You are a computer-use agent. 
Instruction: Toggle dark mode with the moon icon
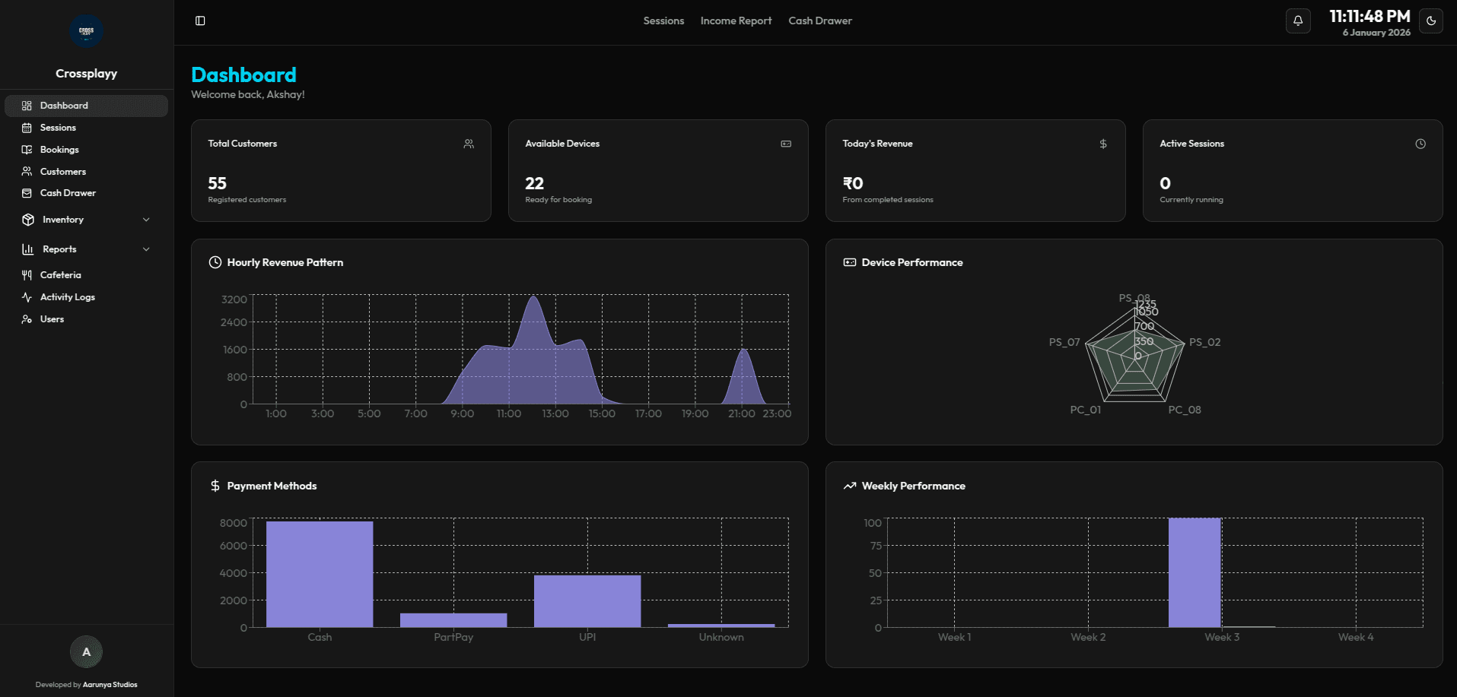coord(1431,21)
